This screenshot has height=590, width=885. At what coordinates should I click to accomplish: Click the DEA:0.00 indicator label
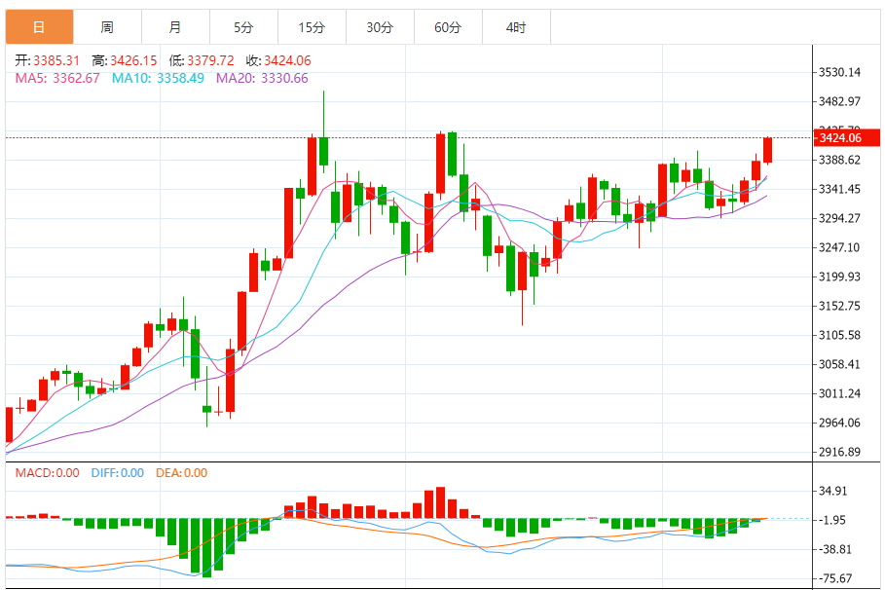[x=182, y=473]
